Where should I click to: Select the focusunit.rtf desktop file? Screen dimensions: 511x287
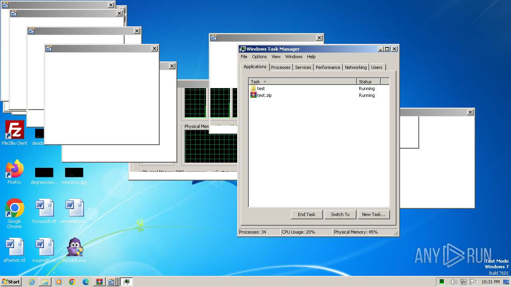click(44, 211)
